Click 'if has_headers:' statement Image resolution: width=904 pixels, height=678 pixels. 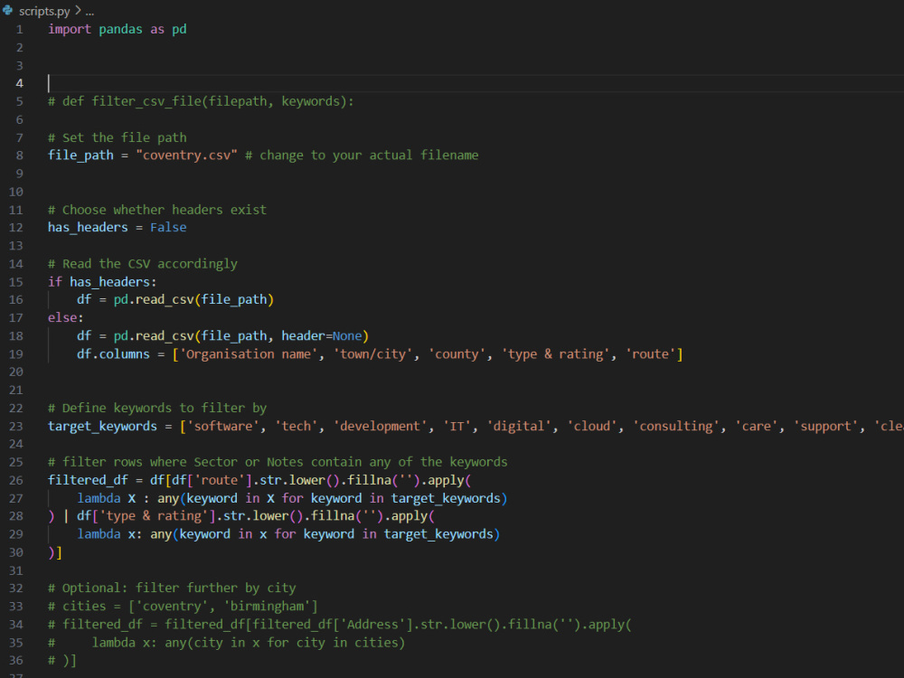(x=102, y=282)
